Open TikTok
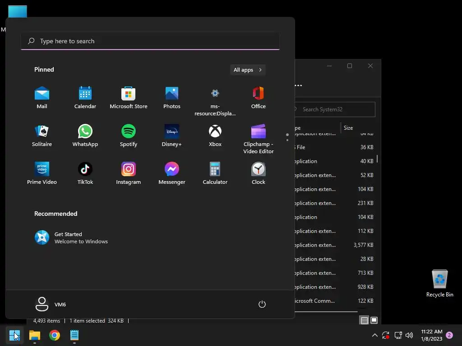This screenshot has height=346, width=462. click(85, 173)
